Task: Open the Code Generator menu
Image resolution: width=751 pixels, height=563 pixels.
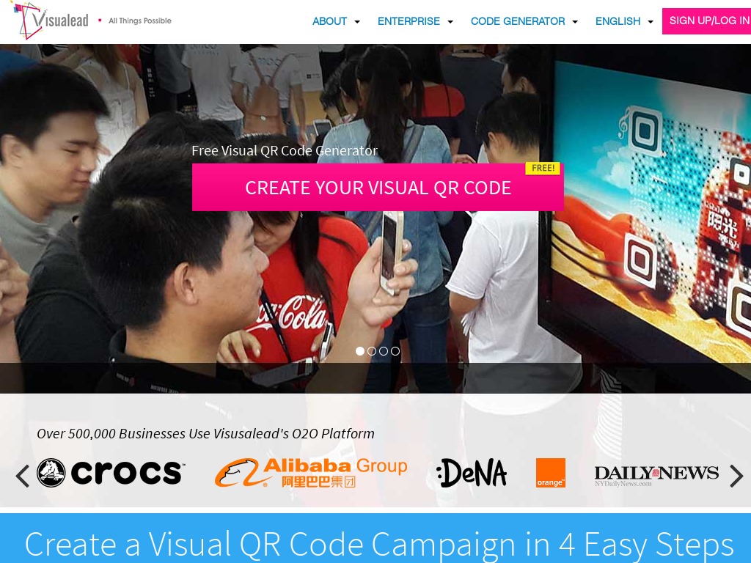Action: (524, 21)
